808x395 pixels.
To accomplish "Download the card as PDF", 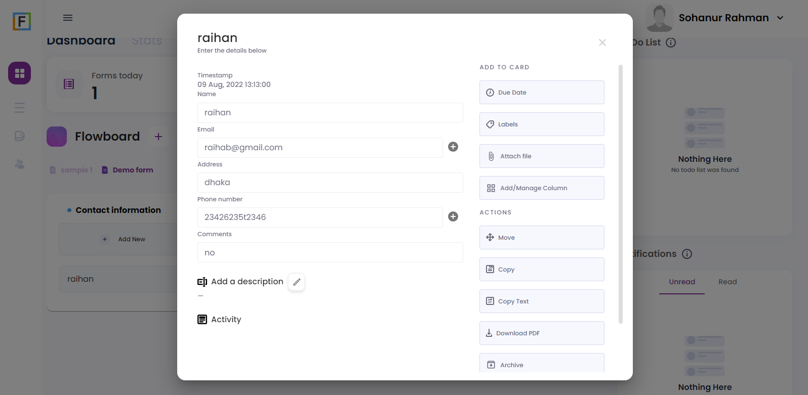I will click(542, 333).
